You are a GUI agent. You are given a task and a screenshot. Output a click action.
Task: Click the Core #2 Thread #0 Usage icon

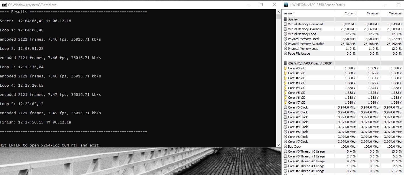pyautogui.click(x=285, y=171)
